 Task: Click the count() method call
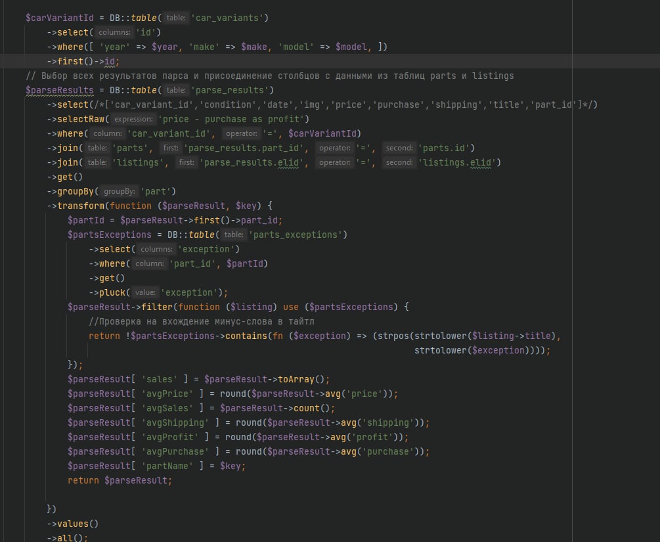(x=312, y=408)
